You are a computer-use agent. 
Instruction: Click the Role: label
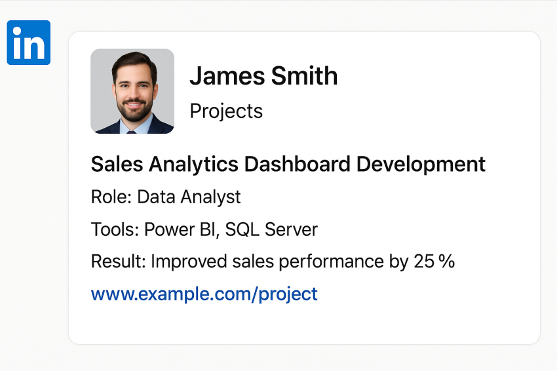(x=111, y=197)
